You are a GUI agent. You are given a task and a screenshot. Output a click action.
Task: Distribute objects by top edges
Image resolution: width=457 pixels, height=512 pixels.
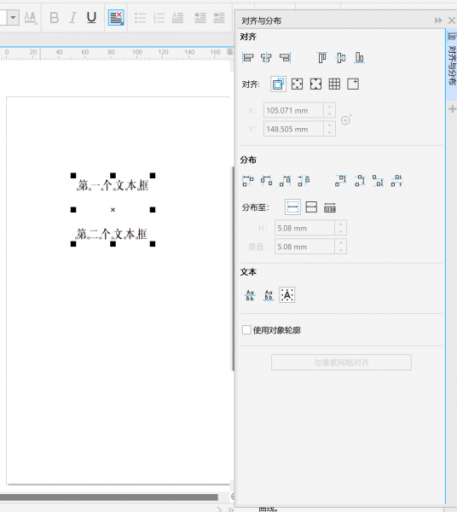340,181
